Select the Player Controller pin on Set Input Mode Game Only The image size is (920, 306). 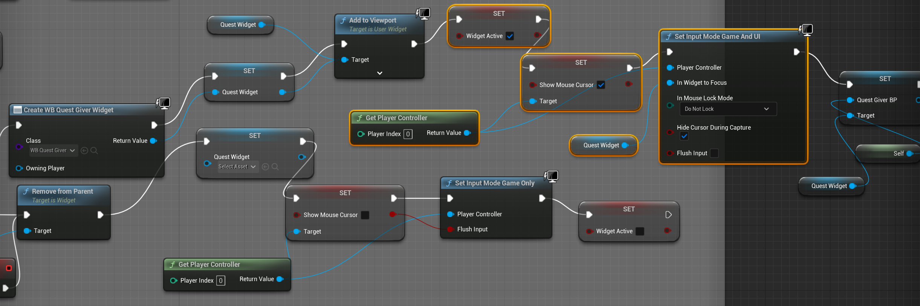(450, 214)
